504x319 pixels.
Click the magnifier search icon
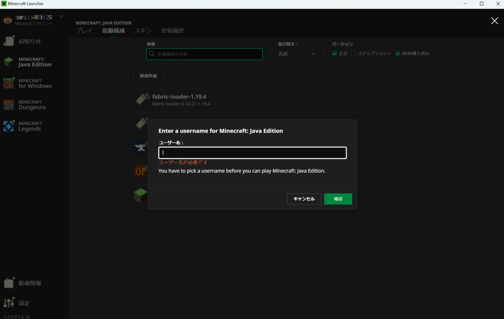(x=152, y=54)
